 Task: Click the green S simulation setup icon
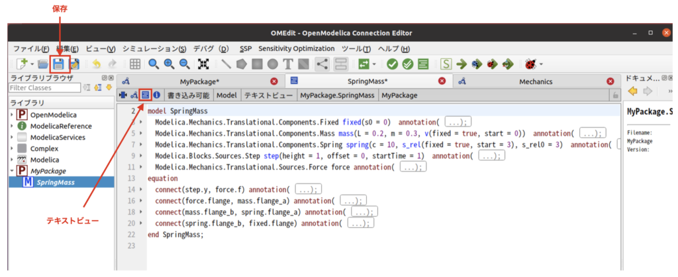click(x=446, y=64)
